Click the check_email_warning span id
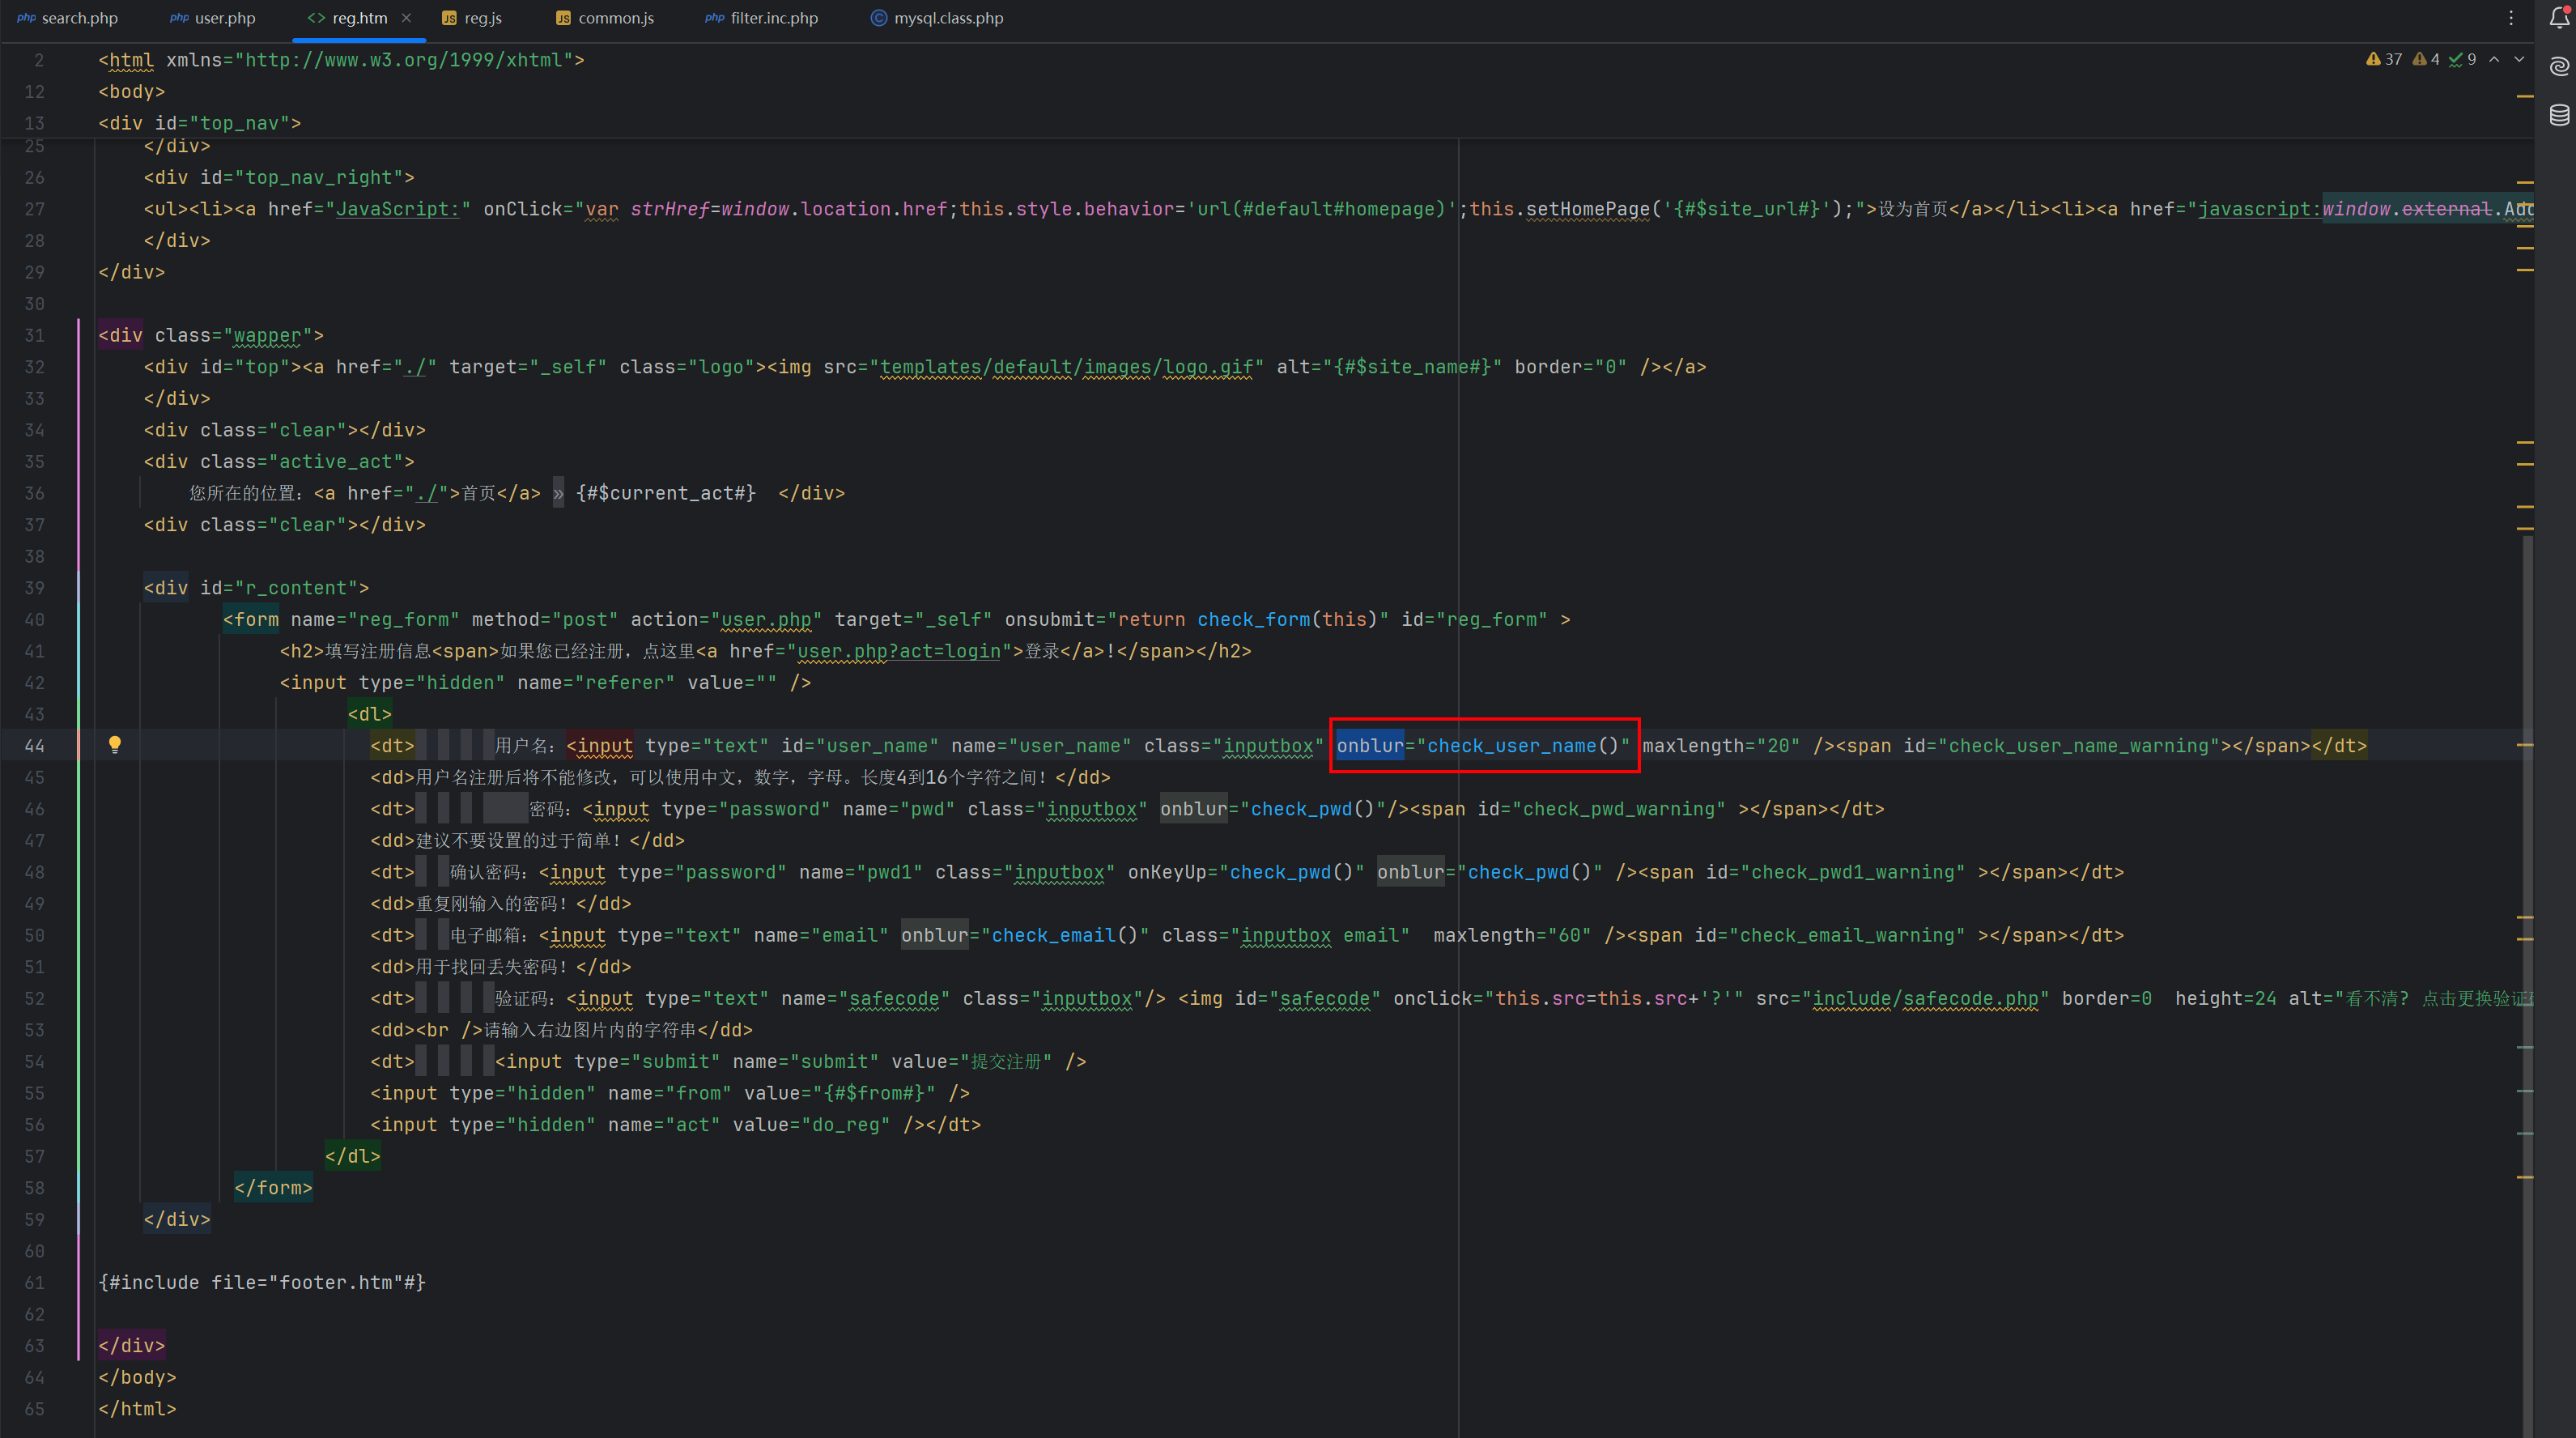This screenshot has width=2576, height=1438. (1846, 936)
